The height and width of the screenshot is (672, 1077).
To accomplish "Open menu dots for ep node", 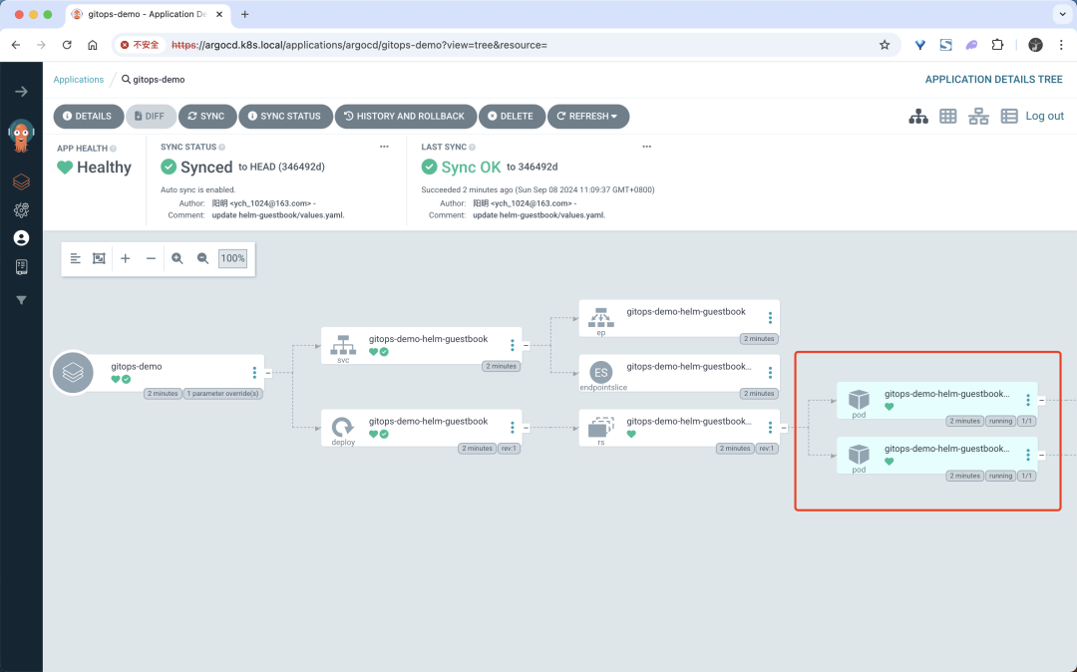I will 770,318.
